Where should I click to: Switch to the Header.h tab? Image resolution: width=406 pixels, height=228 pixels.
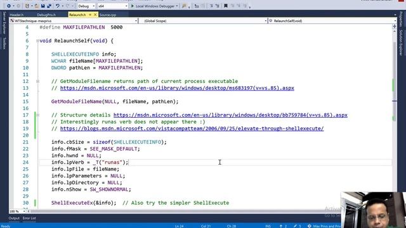click(x=16, y=15)
